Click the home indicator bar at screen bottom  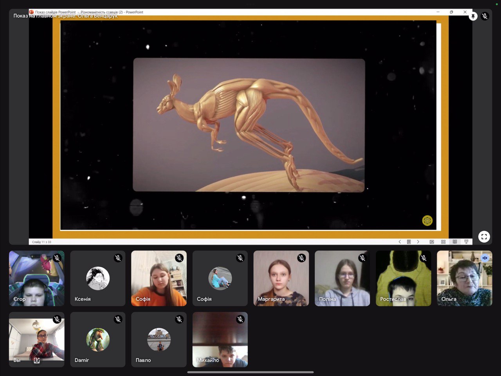click(250, 372)
